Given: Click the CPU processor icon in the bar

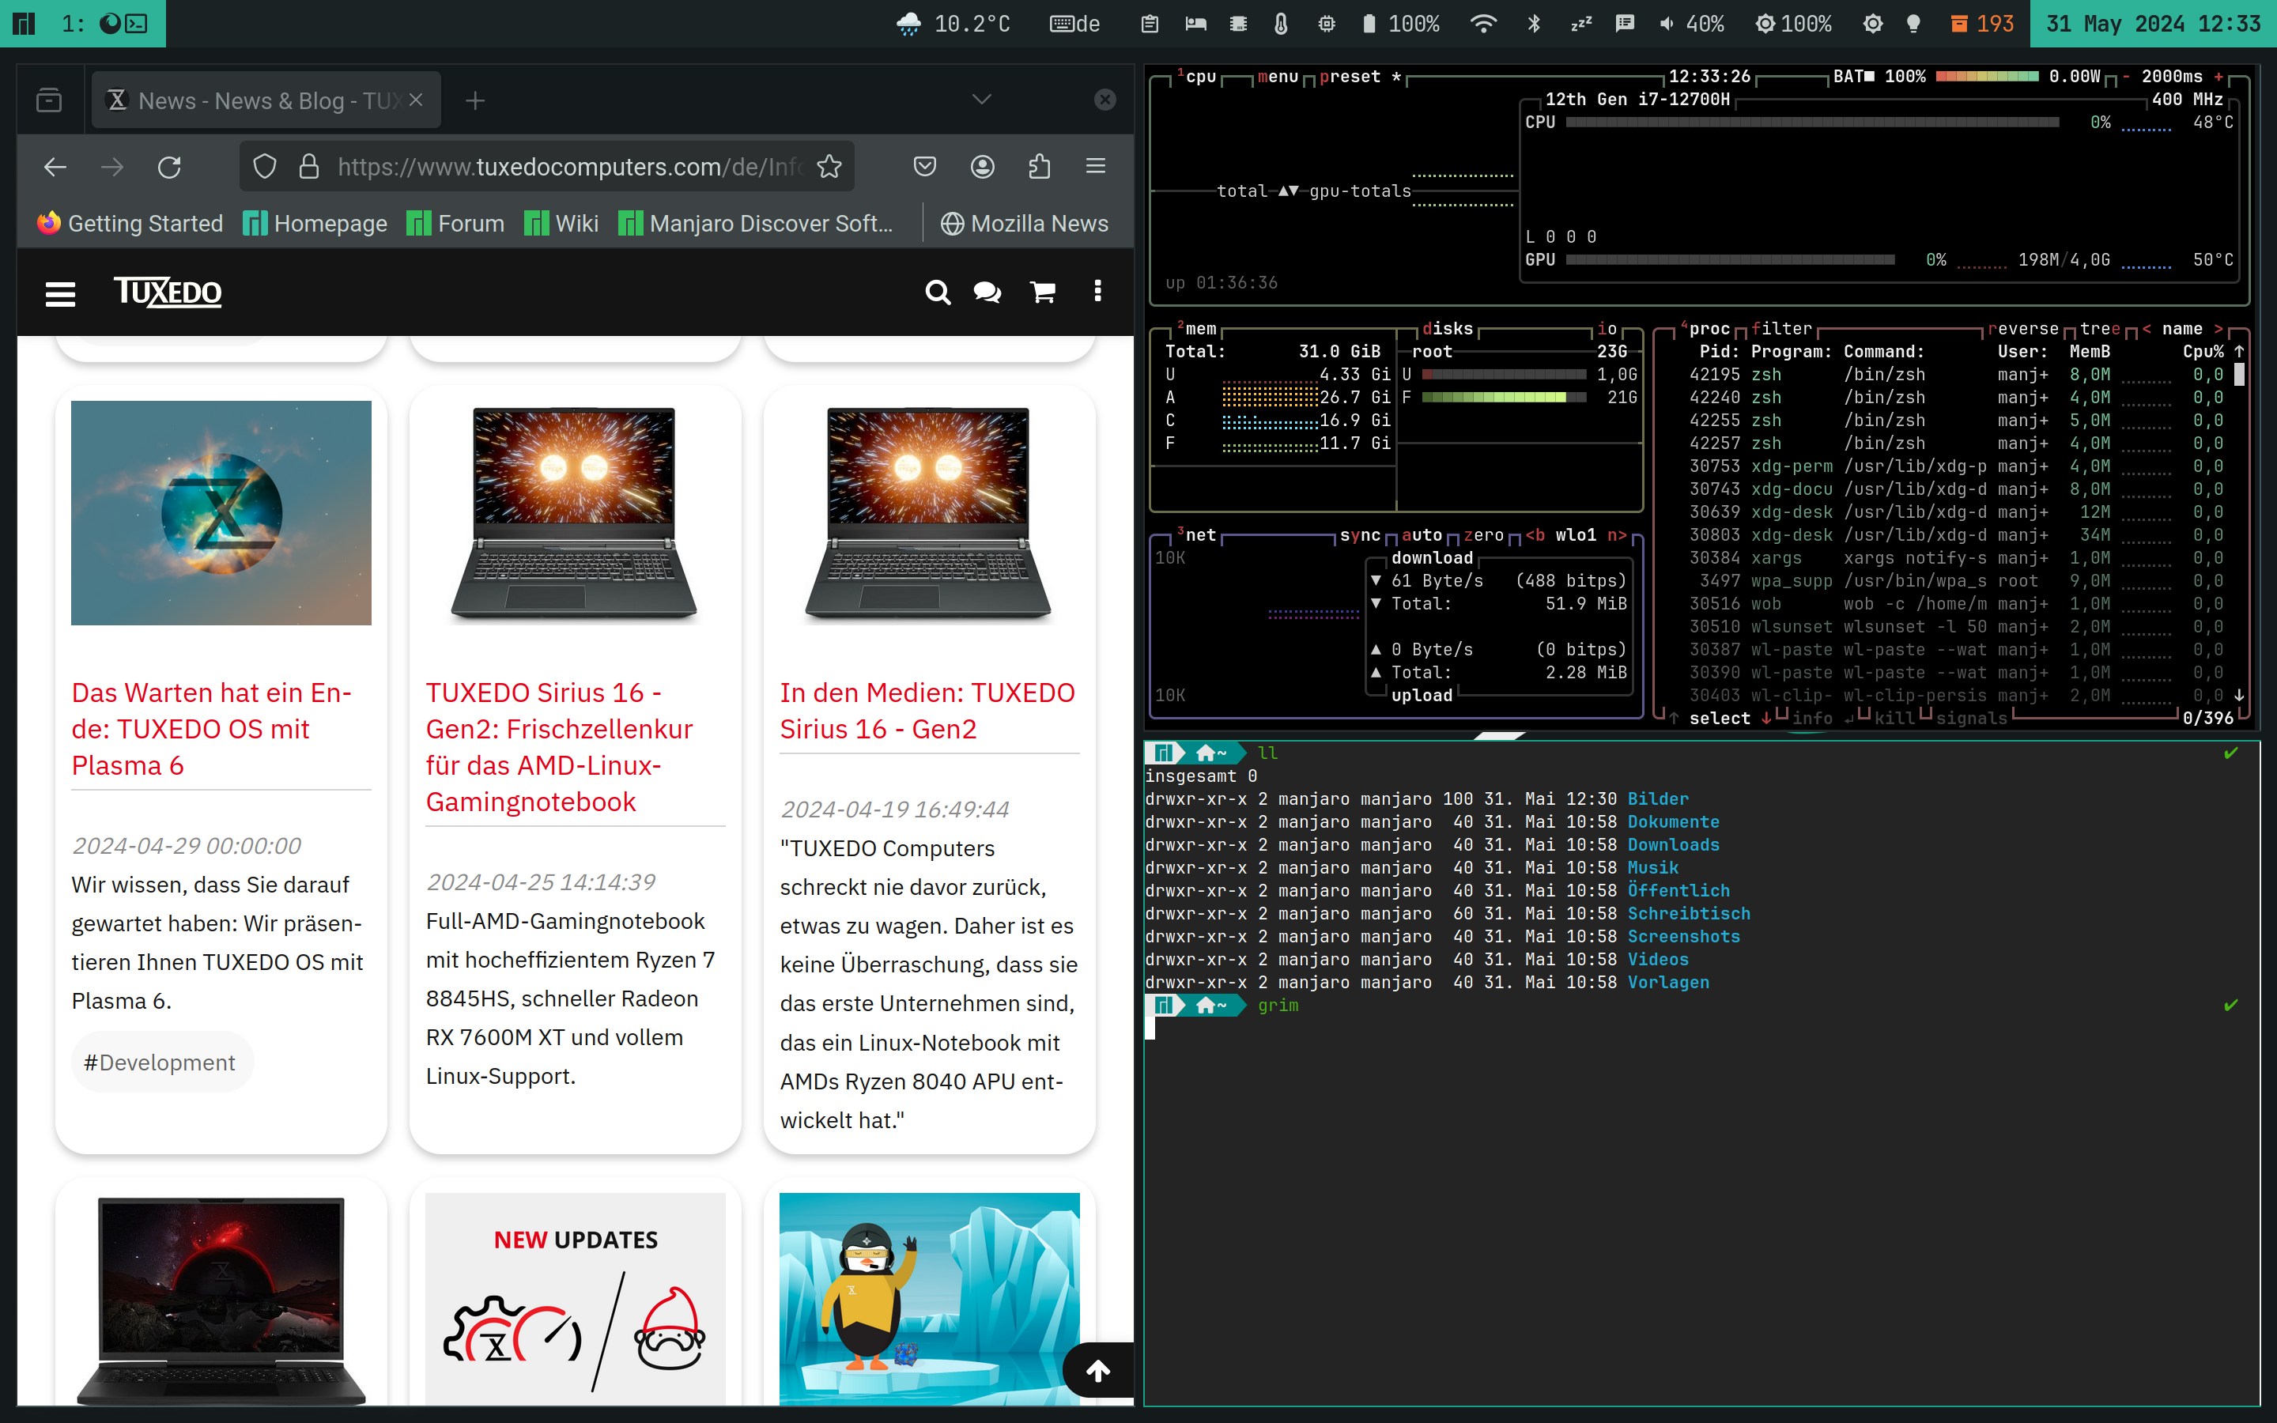Looking at the screenshot, I should [1327, 24].
